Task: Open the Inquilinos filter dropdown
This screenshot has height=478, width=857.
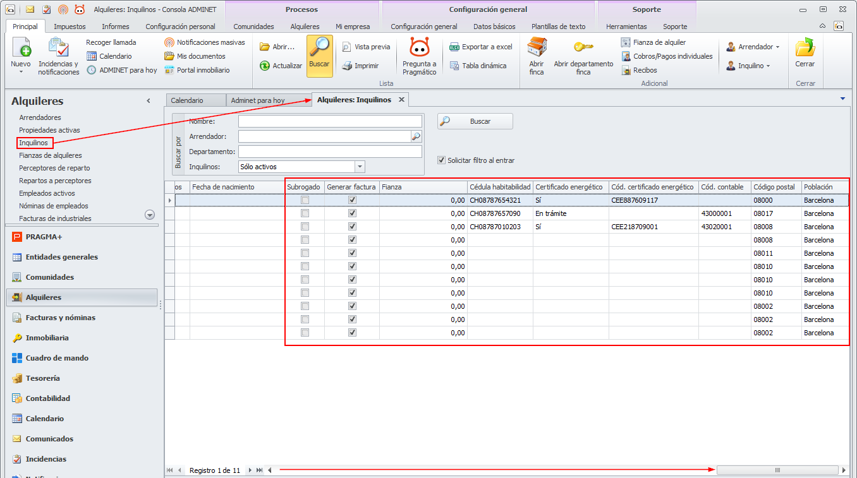Action: [360, 167]
